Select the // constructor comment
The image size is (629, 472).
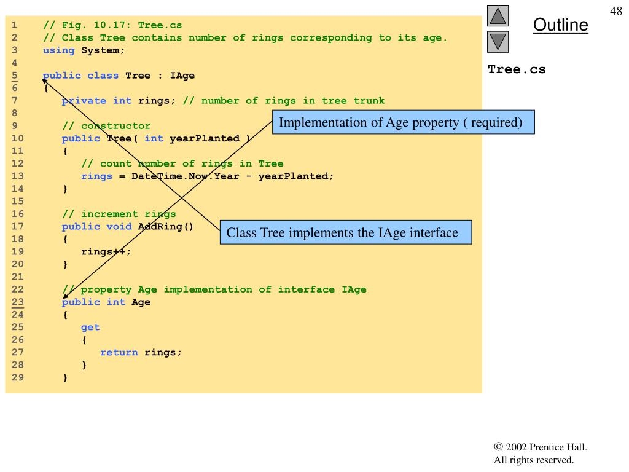click(106, 126)
